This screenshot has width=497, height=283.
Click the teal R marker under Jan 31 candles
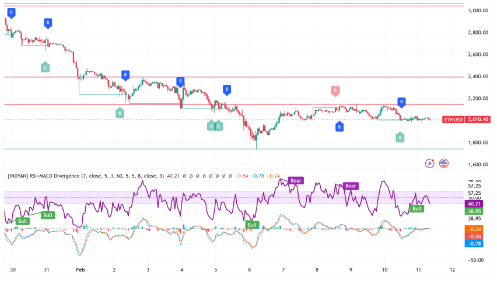45,68
